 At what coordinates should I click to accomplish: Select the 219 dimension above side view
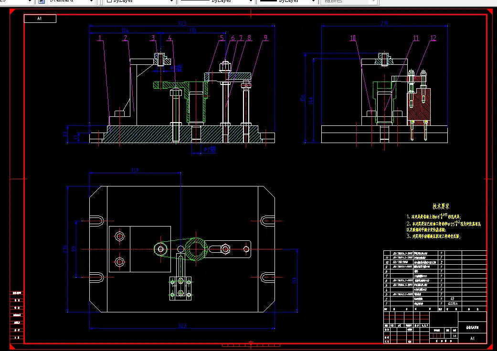pyautogui.click(x=384, y=23)
